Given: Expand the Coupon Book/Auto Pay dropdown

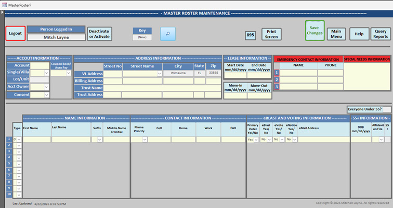Looking at the screenshot, I should click(68, 73).
